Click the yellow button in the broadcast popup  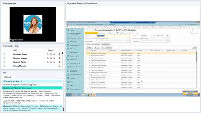(190, 94)
